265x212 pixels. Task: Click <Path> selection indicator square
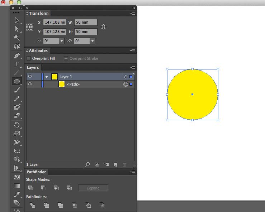(131, 84)
